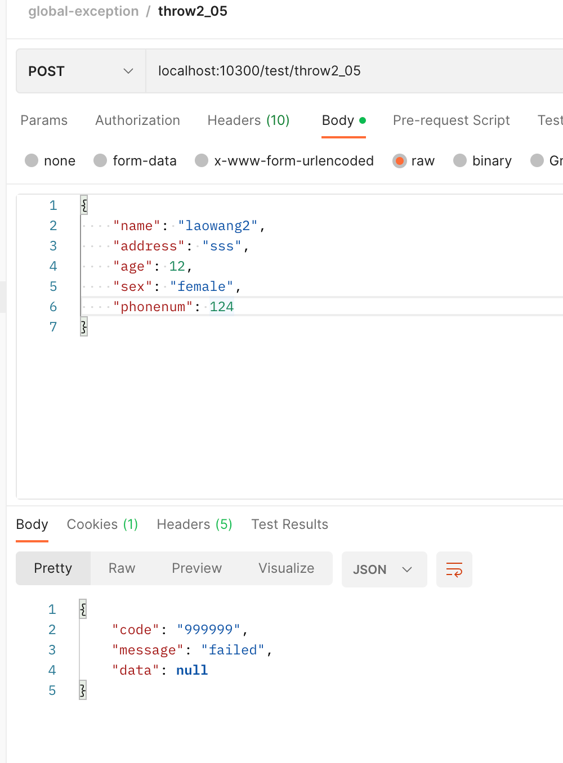Choose x-www-form-urlencoded body type
Screen dimensions: 563x763
[202, 161]
